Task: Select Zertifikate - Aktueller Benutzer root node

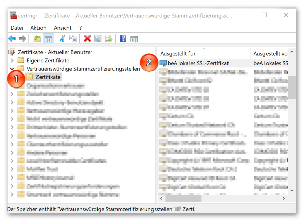Action: (x=55, y=52)
